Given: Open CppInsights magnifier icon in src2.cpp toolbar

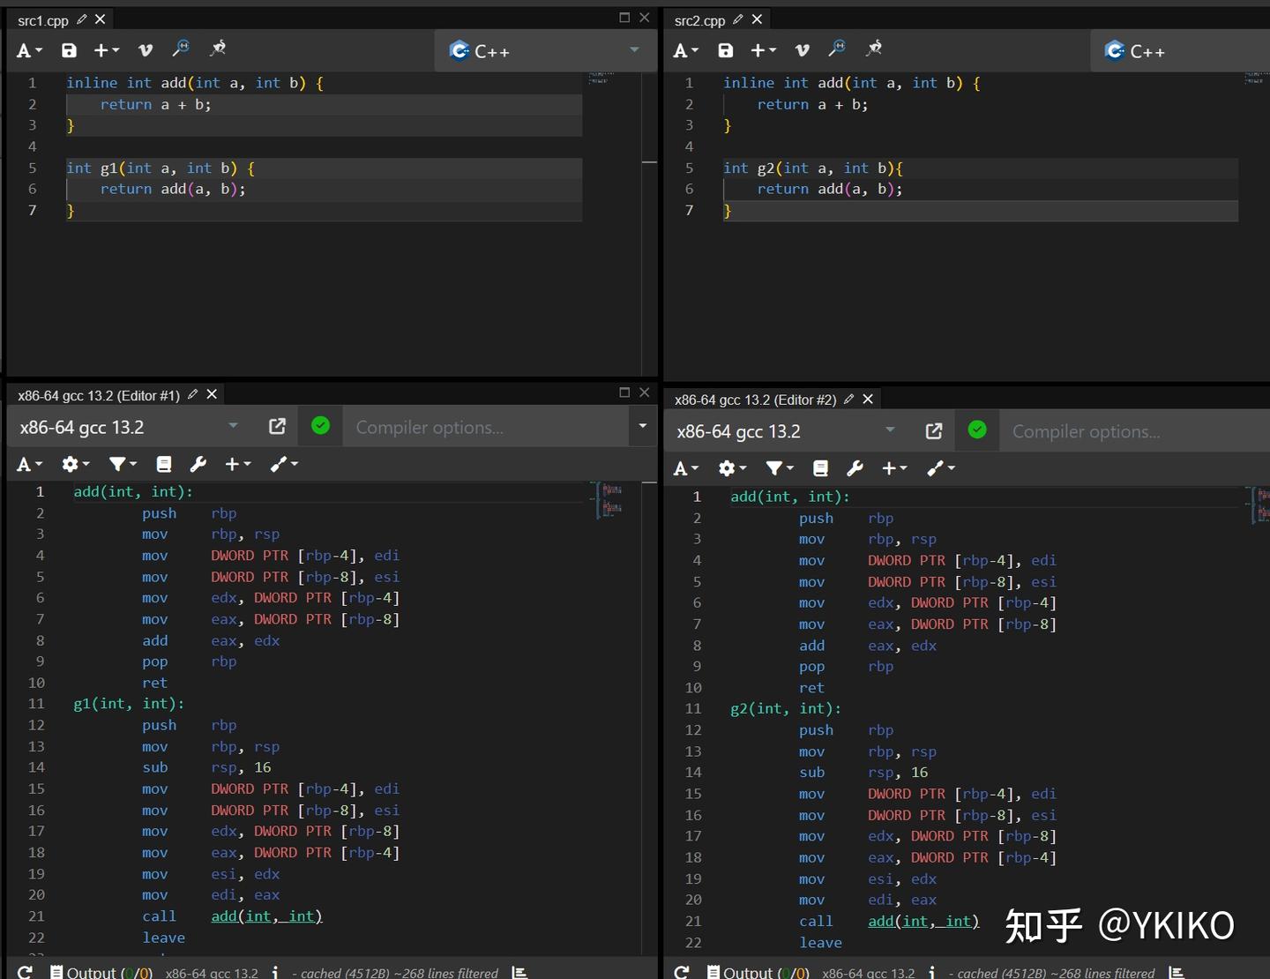Looking at the screenshot, I should tap(837, 49).
